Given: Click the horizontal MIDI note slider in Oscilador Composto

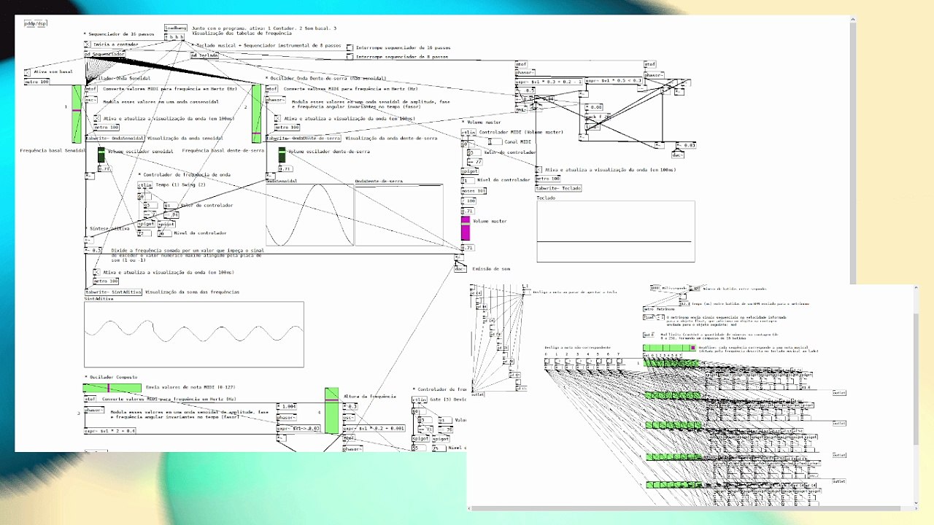Looking at the screenshot, I should [112, 389].
